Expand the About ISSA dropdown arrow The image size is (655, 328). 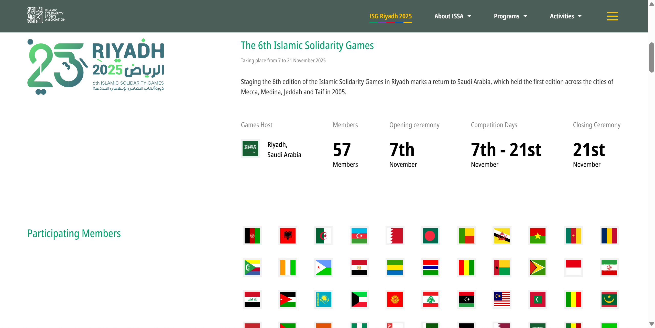(x=469, y=16)
